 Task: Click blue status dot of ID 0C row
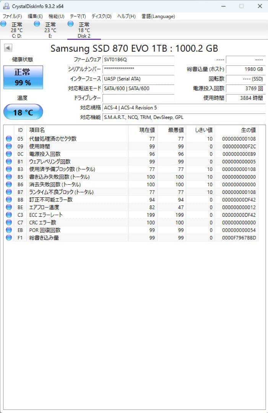(x=9, y=154)
